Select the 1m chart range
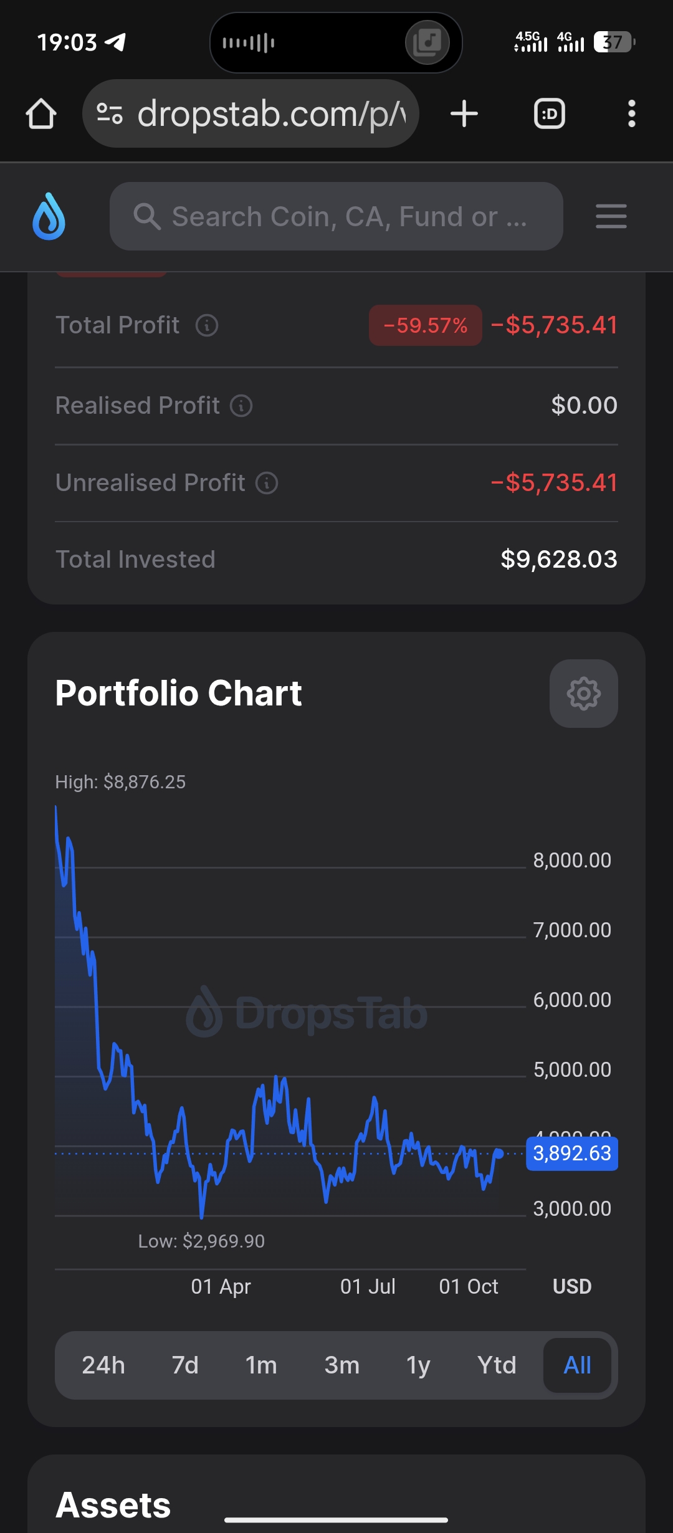The image size is (673, 1533). [261, 1365]
